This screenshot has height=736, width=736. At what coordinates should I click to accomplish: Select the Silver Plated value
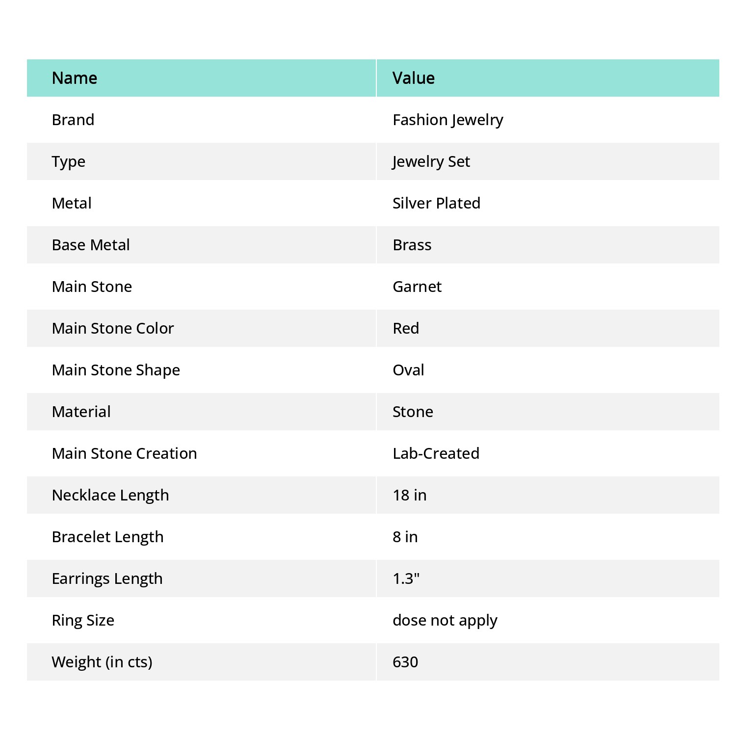pyautogui.click(x=437, y=203)
